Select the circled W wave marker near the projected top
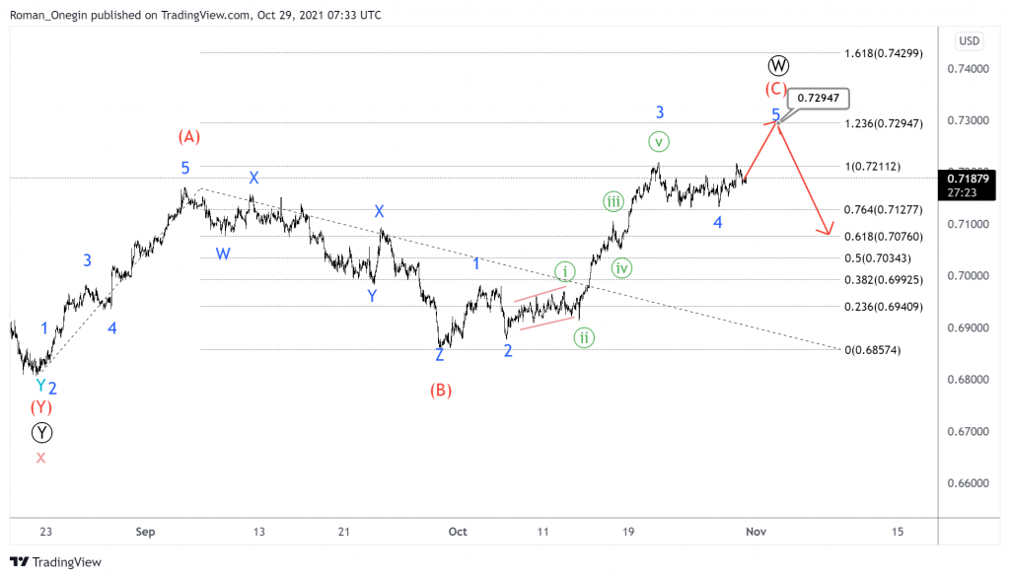The width and height of the screenshot is (1010, 579). (778, 64)
